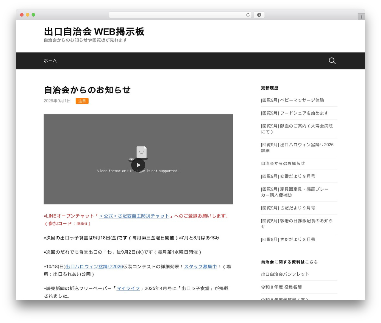Click the 次回の出口っ子食堂 paragraph text
This screenshot has height=323, width=381.
[132, 238]
